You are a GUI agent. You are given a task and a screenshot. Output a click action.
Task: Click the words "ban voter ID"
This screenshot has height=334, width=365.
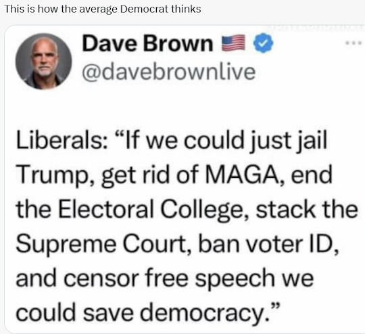click(265, 243)
